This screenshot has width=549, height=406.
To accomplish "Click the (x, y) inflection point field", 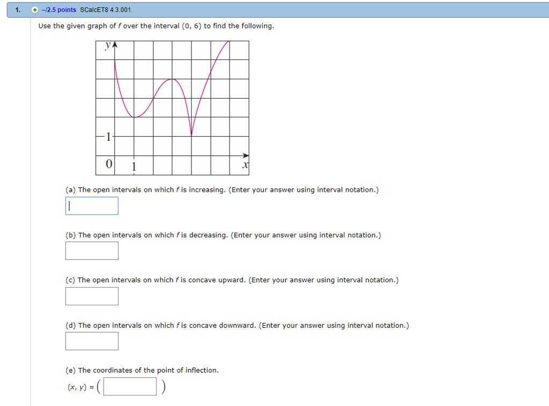I will click(129, 386).
